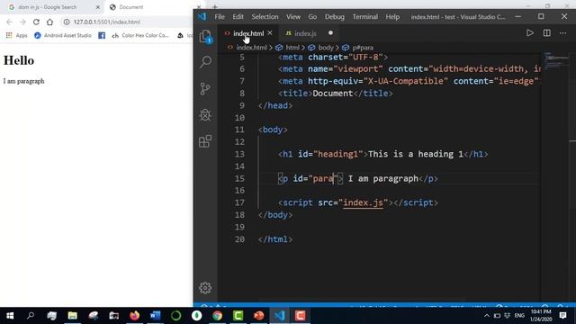Go to Chrome home page
This screenshot has width=576, height=324.
pos(49,22)
